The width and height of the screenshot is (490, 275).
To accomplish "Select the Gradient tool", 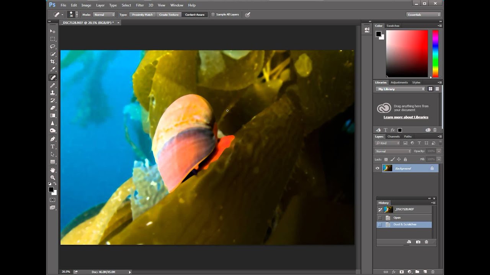I will coord(53,115).
